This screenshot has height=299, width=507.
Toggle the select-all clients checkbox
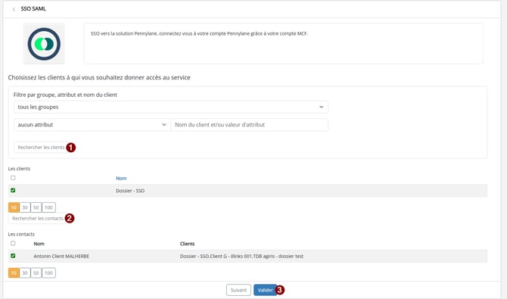(13, 178)
